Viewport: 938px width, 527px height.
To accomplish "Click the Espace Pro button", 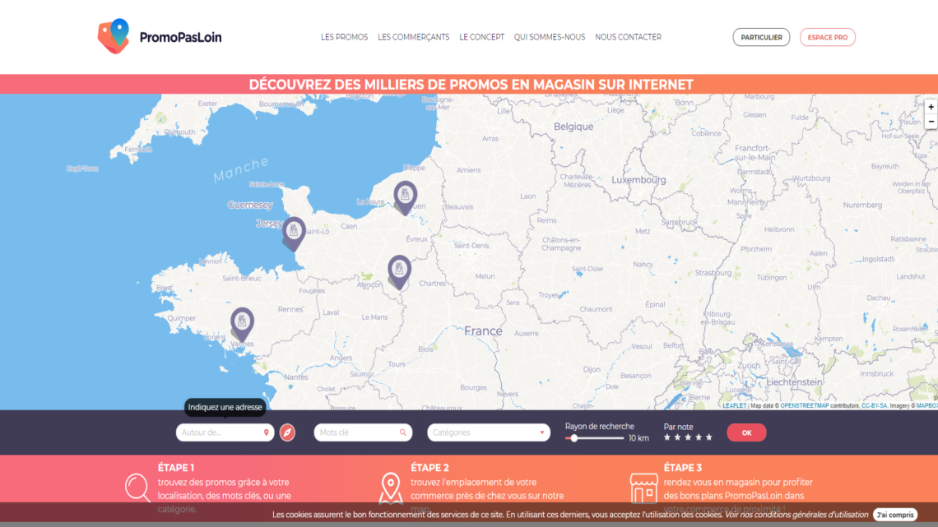I will click(827, 37).
